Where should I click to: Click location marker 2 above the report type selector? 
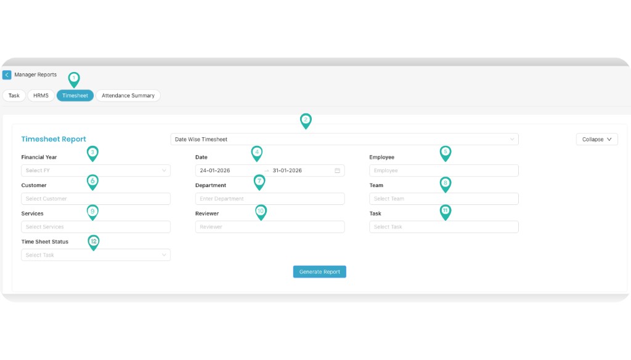(306, 121)
